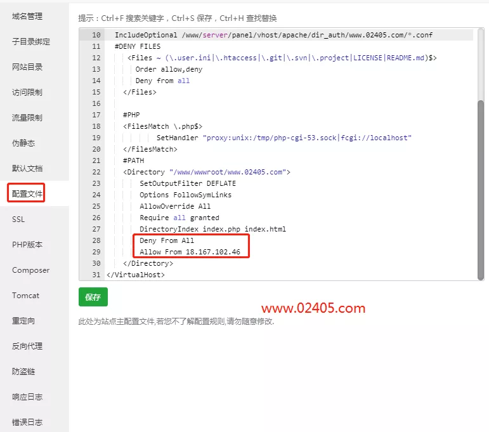This screenshot has width=489, height=432.
Task: Select the Tomcat tab
Action: 25,296
